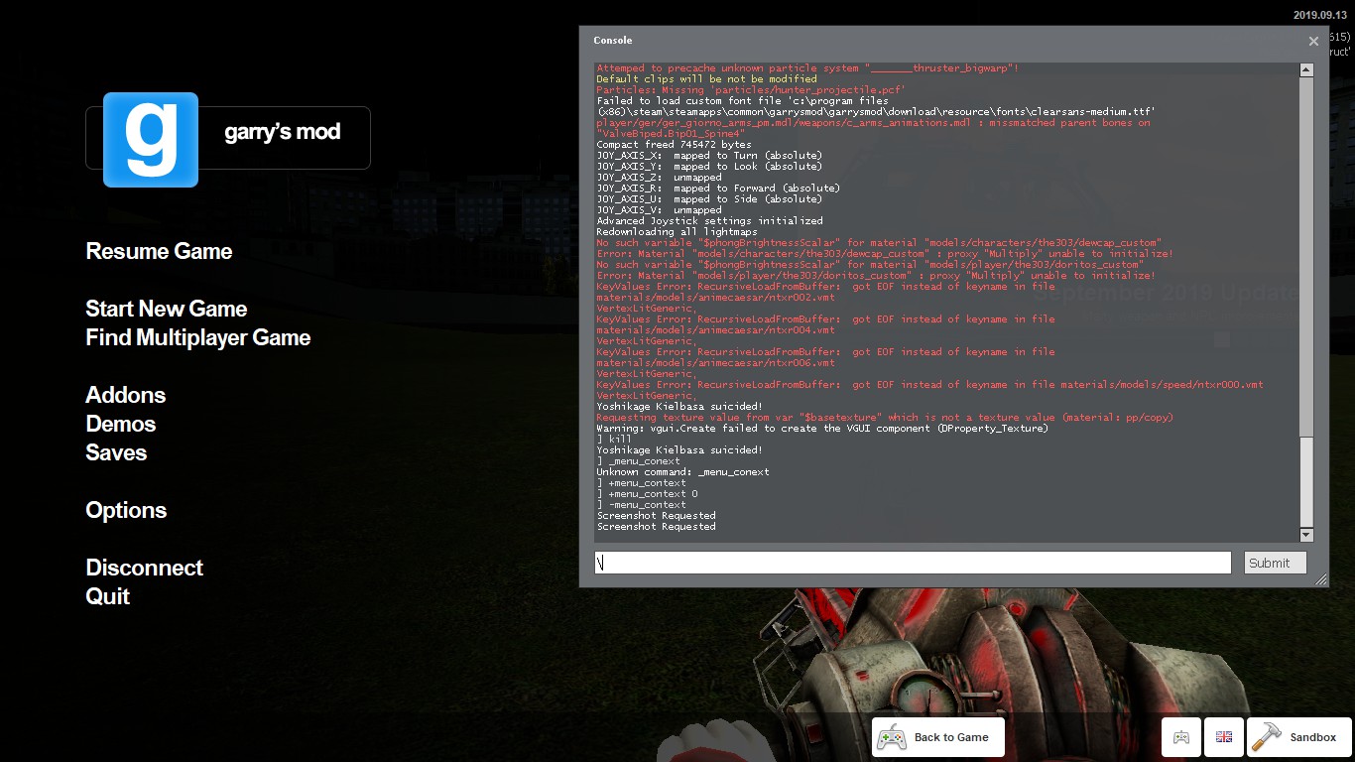The width and height of the screenshot is (1355, 762).
Task: Click "Redownloading all lightmaps" console line
Action: [x=677, y=232]
